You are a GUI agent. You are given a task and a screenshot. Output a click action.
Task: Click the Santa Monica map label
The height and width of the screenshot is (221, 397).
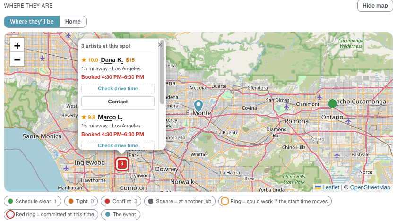(x=42, y=136)
